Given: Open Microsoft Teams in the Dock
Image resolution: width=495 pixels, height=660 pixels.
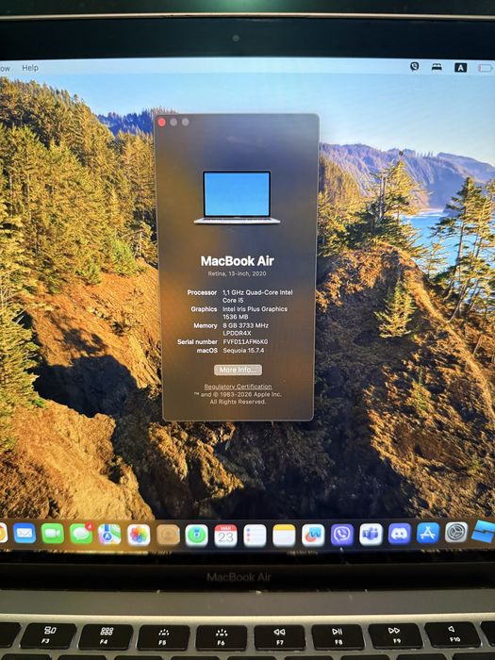Looking at the screenshot, I should (371, 535).
